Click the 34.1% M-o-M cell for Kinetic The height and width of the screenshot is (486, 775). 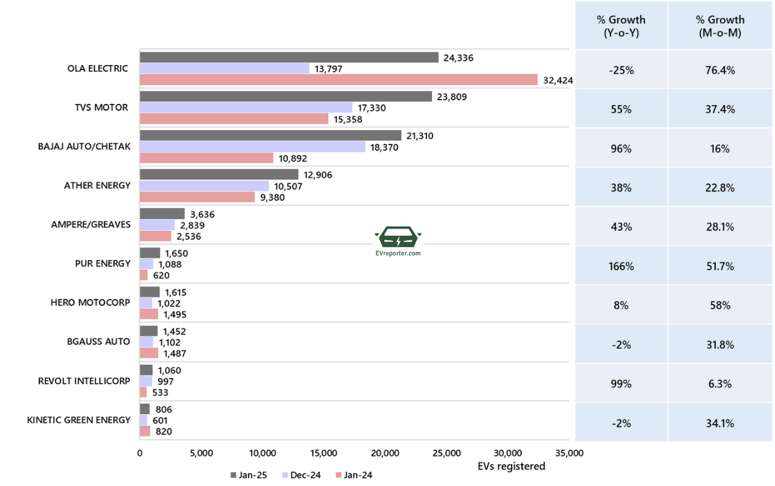coord(720,423)
